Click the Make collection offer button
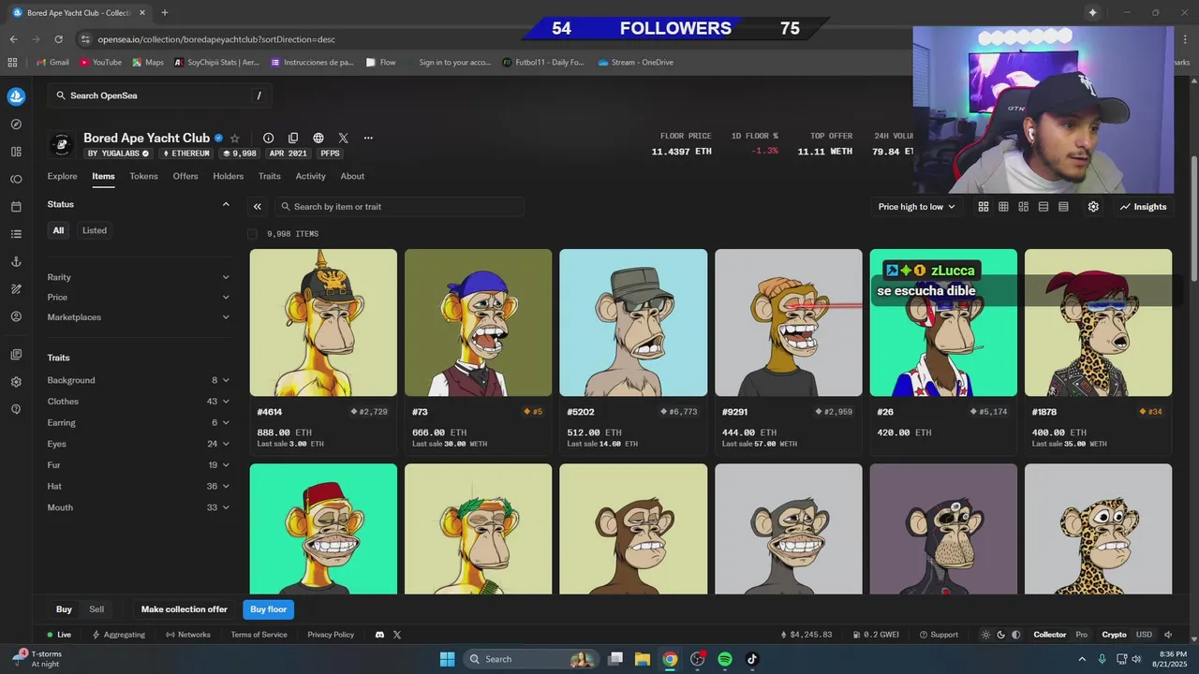 (x=185, y=609)
